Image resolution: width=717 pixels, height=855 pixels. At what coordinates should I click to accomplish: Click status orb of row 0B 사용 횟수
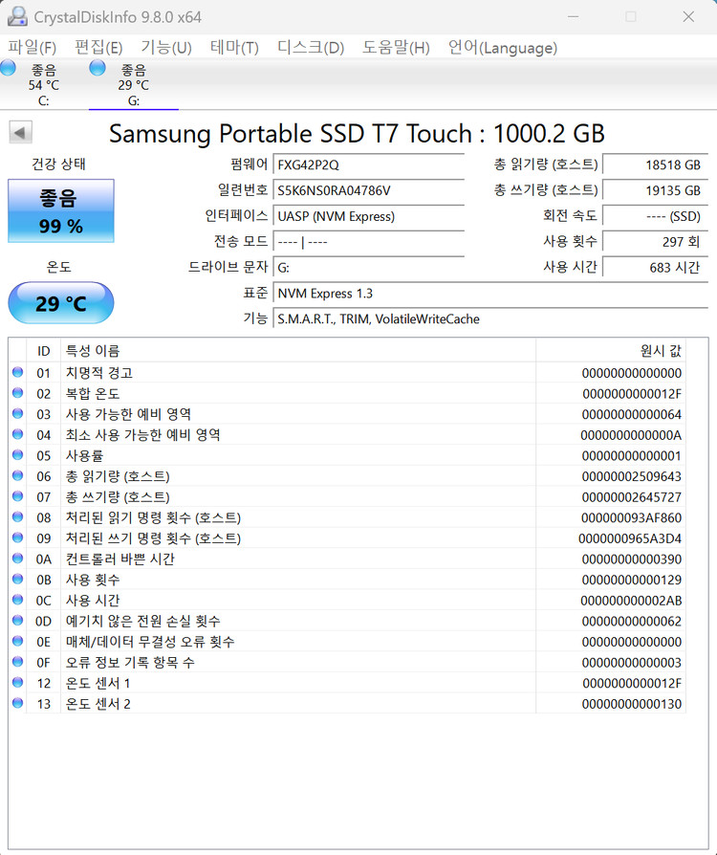17,580
